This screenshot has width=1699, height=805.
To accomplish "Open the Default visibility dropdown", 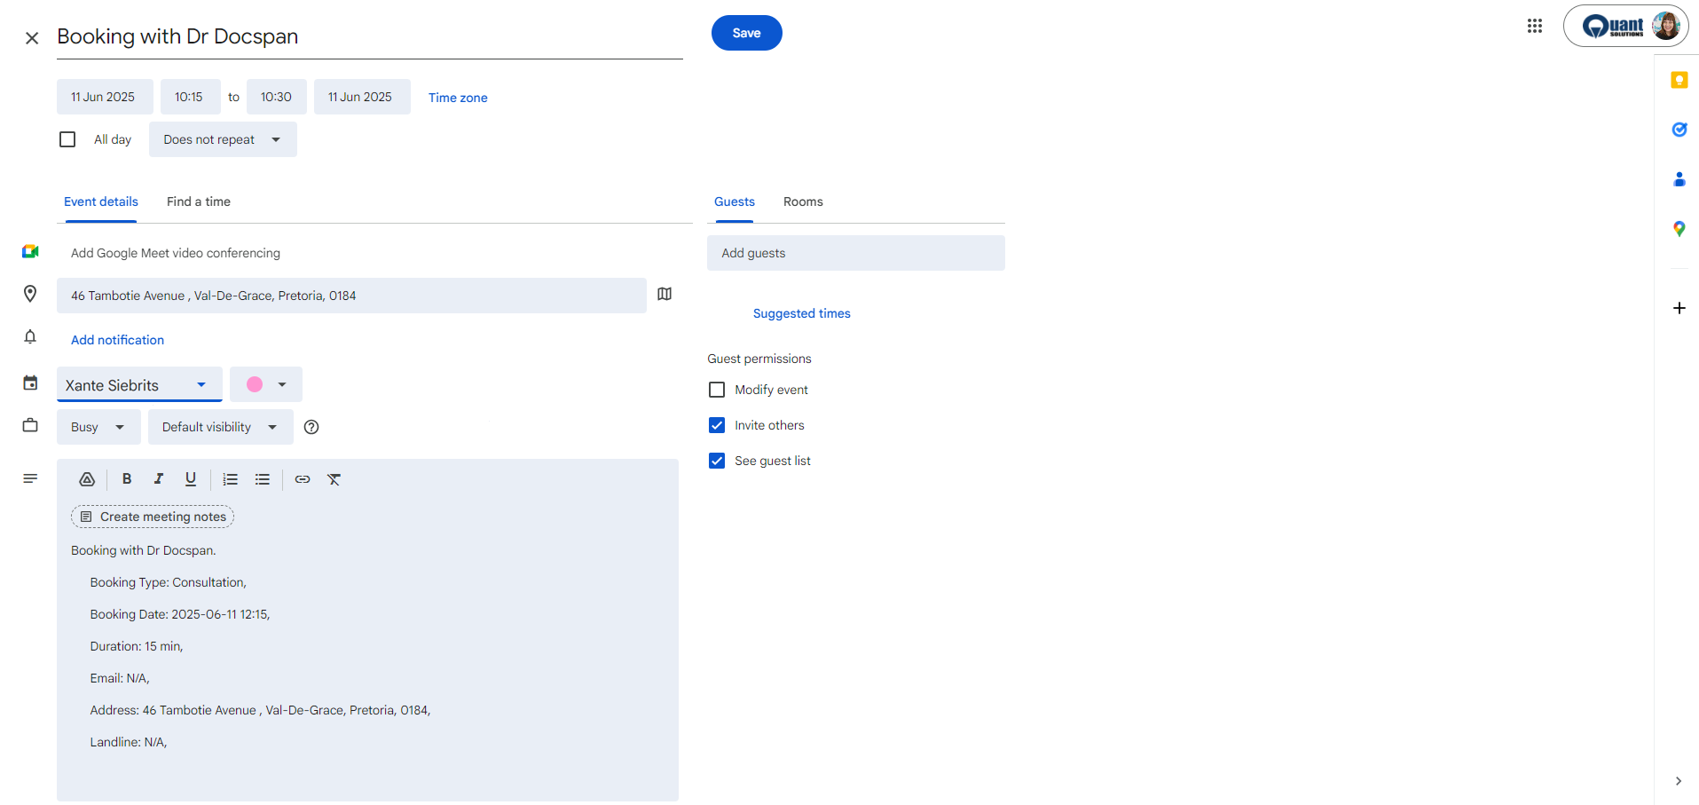I will pos(220,427).
